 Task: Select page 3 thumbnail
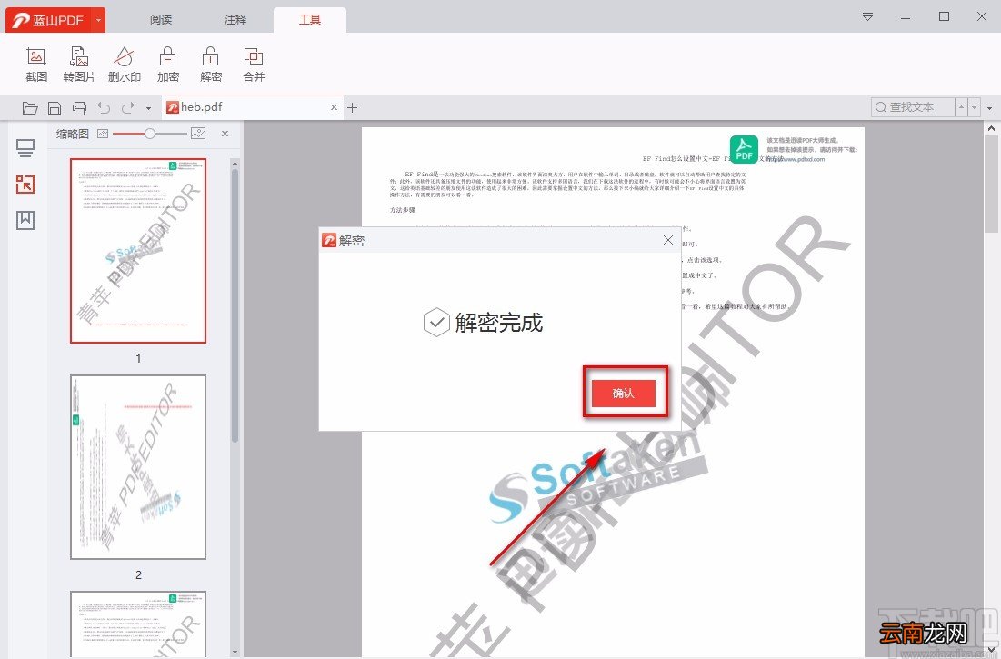pyautogui.click(x=138, y=624)
